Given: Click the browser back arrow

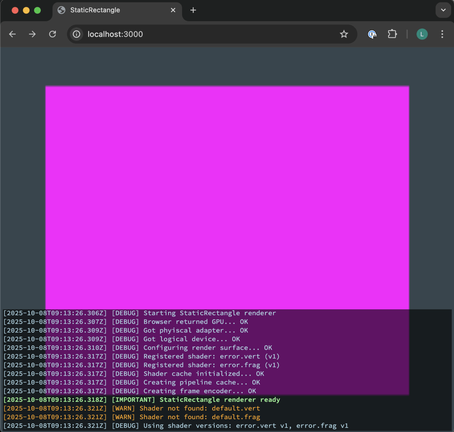Looking at the screenshot, I should (12, 34).
